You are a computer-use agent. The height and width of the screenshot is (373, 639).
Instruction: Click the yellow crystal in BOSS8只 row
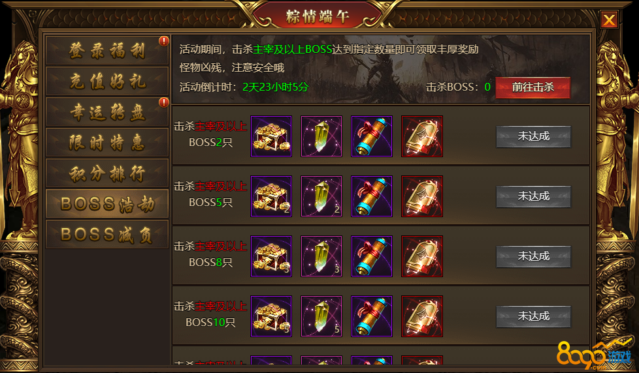321,256
